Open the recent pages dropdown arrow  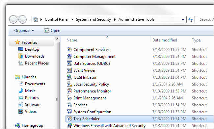(29, 20)
